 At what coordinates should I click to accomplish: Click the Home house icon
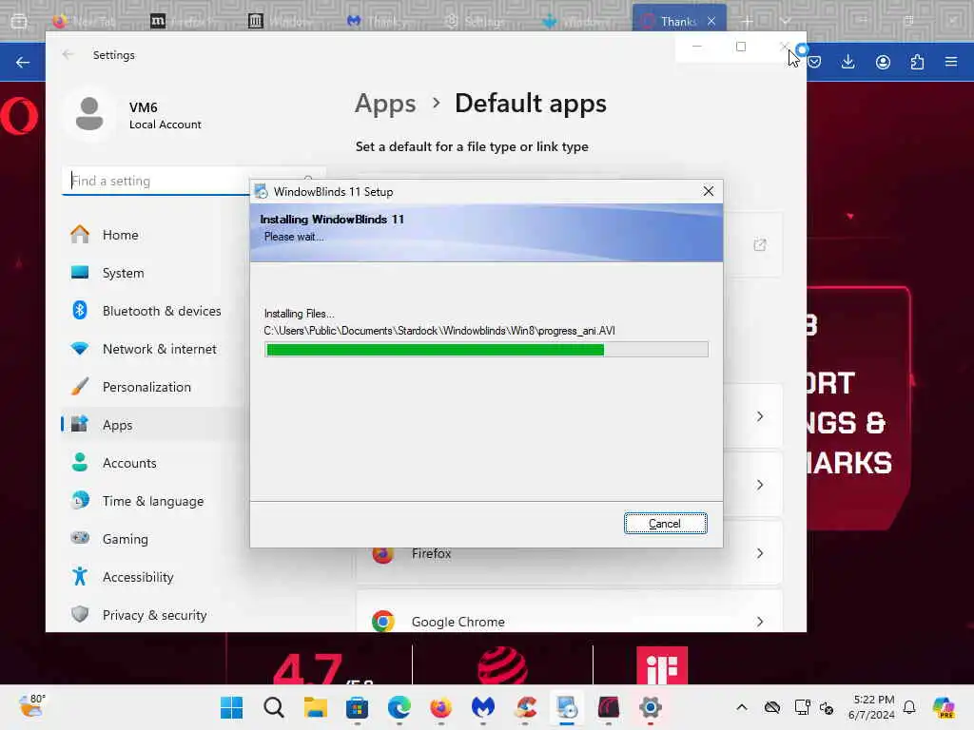(x=80, y=234)
